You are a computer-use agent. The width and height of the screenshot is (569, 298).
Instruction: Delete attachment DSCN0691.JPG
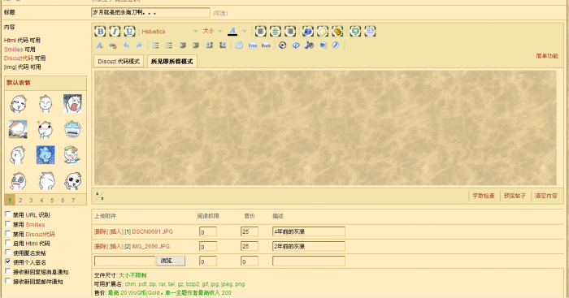tap(102, 231)
